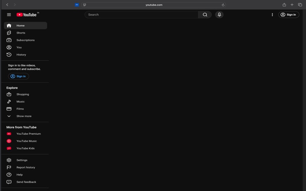Click the page reader icon in address bar
The image size is (306, 191).
85,5
